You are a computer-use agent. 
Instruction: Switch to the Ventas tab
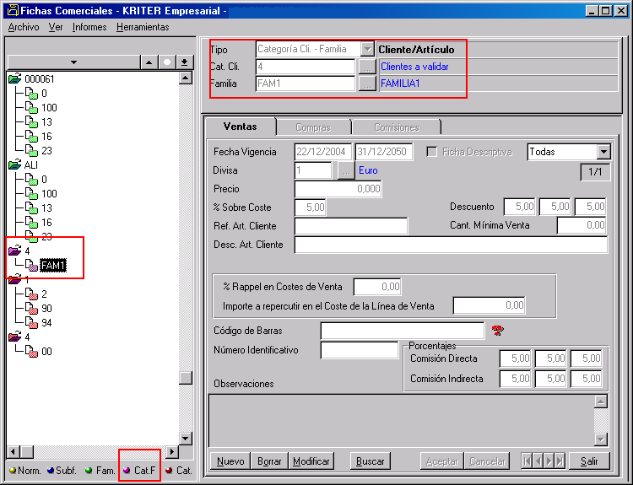point(241,127)
